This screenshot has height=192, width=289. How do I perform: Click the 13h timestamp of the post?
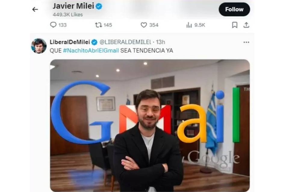(160, 42)
